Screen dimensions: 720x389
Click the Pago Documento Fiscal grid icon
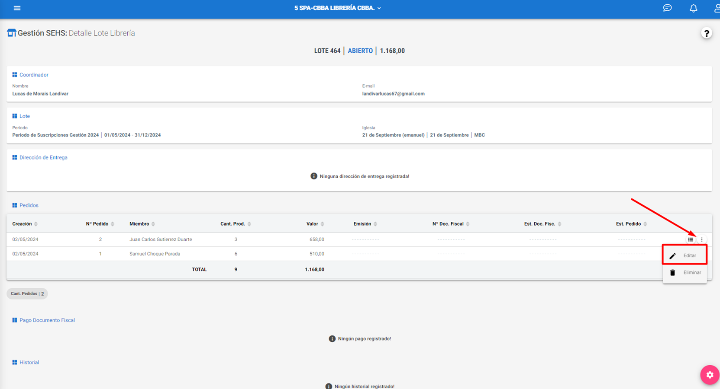coord(15,320)
